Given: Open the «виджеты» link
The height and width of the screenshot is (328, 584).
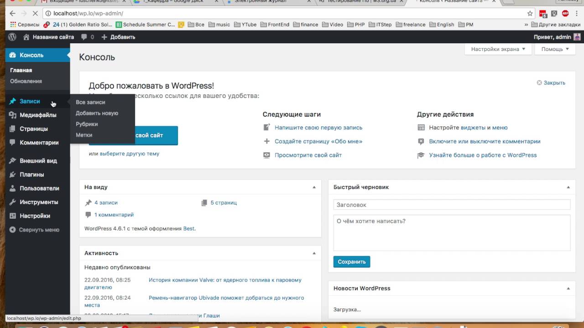Looking at the screenshot, I should tap(473, 128).
